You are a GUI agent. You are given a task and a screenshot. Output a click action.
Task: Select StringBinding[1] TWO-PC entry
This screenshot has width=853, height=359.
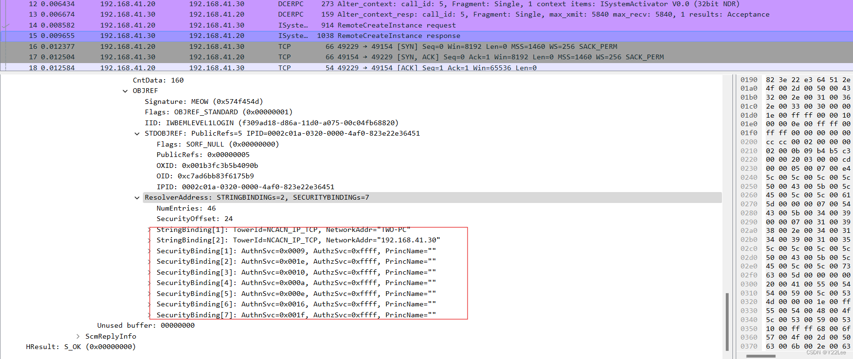coord(283,230)
